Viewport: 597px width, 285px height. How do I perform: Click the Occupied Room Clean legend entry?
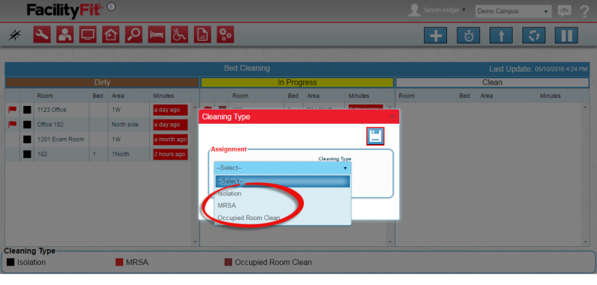click(268, 262)
